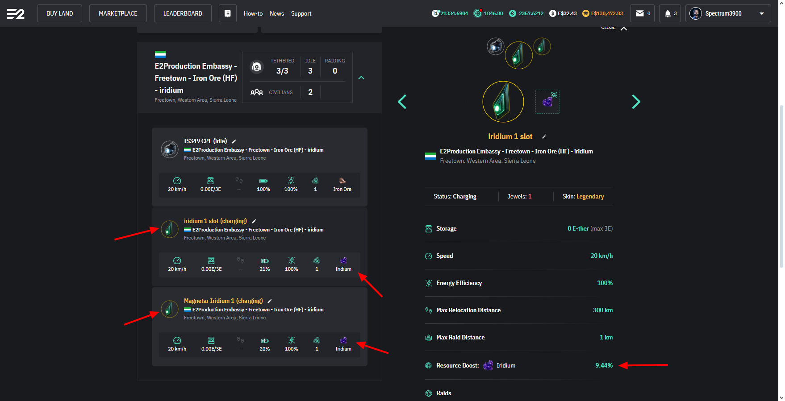Open the Support menu item
The width and height of the screenshot is (785, 401).
point(301,14)
